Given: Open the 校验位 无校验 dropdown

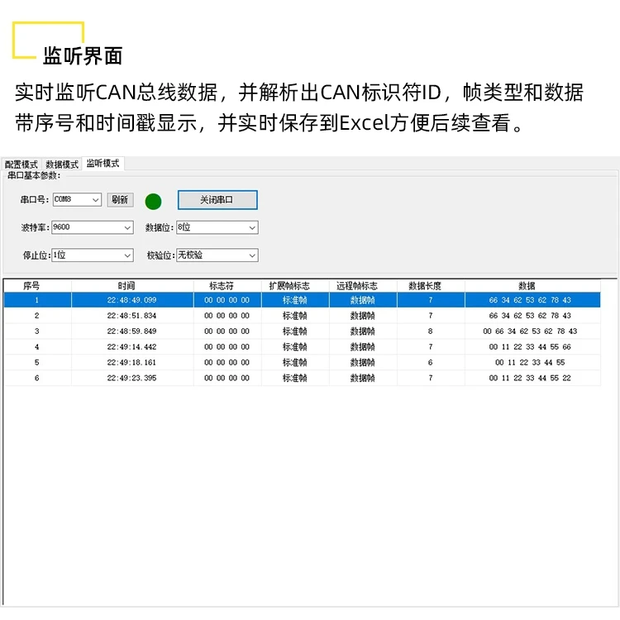Looking at the screenshot, I should pyautogui.click(x=217, y=255).
